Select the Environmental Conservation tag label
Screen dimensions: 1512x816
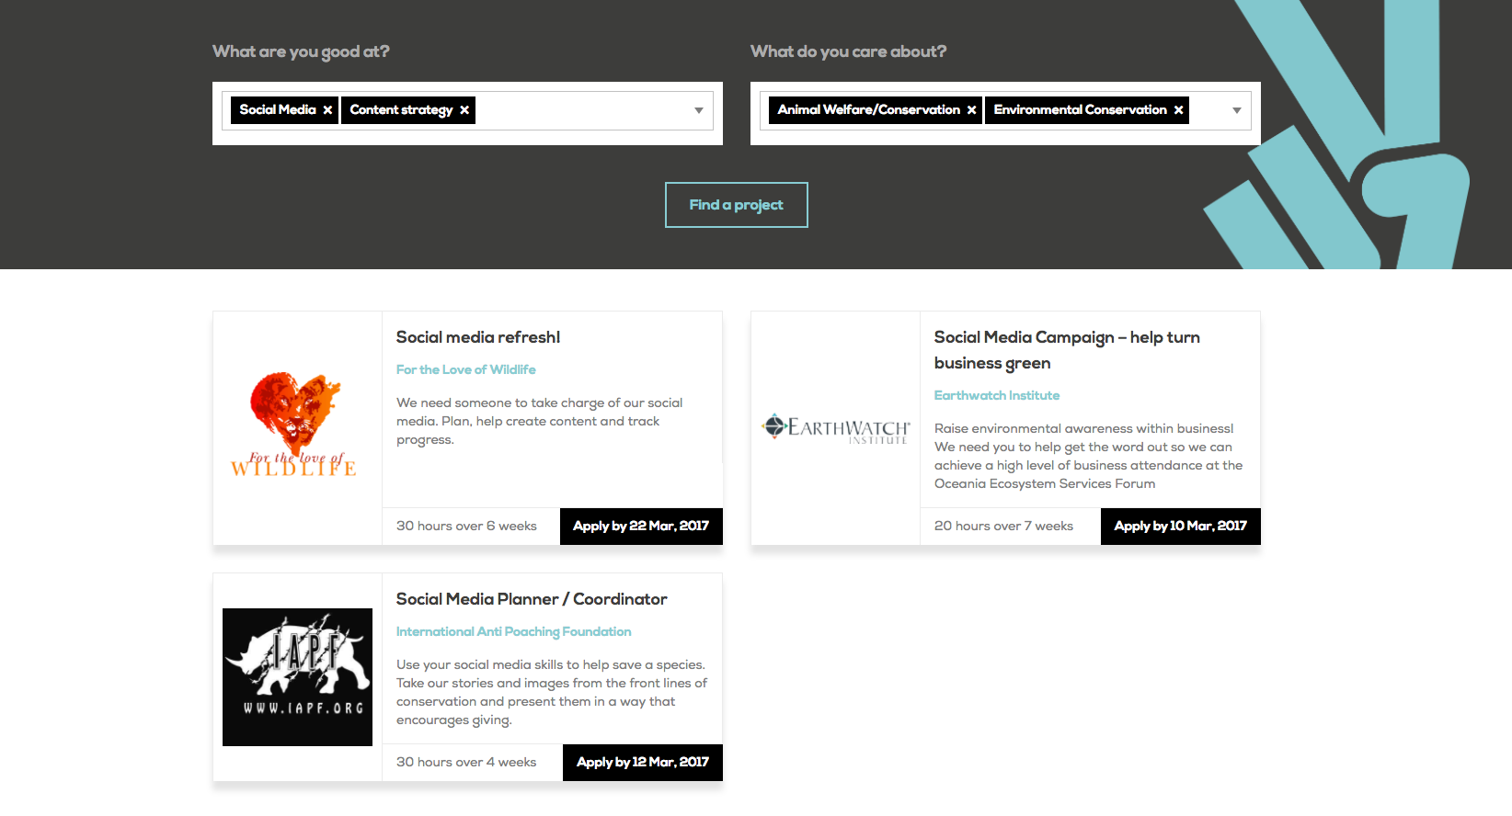click(1081, 110)
